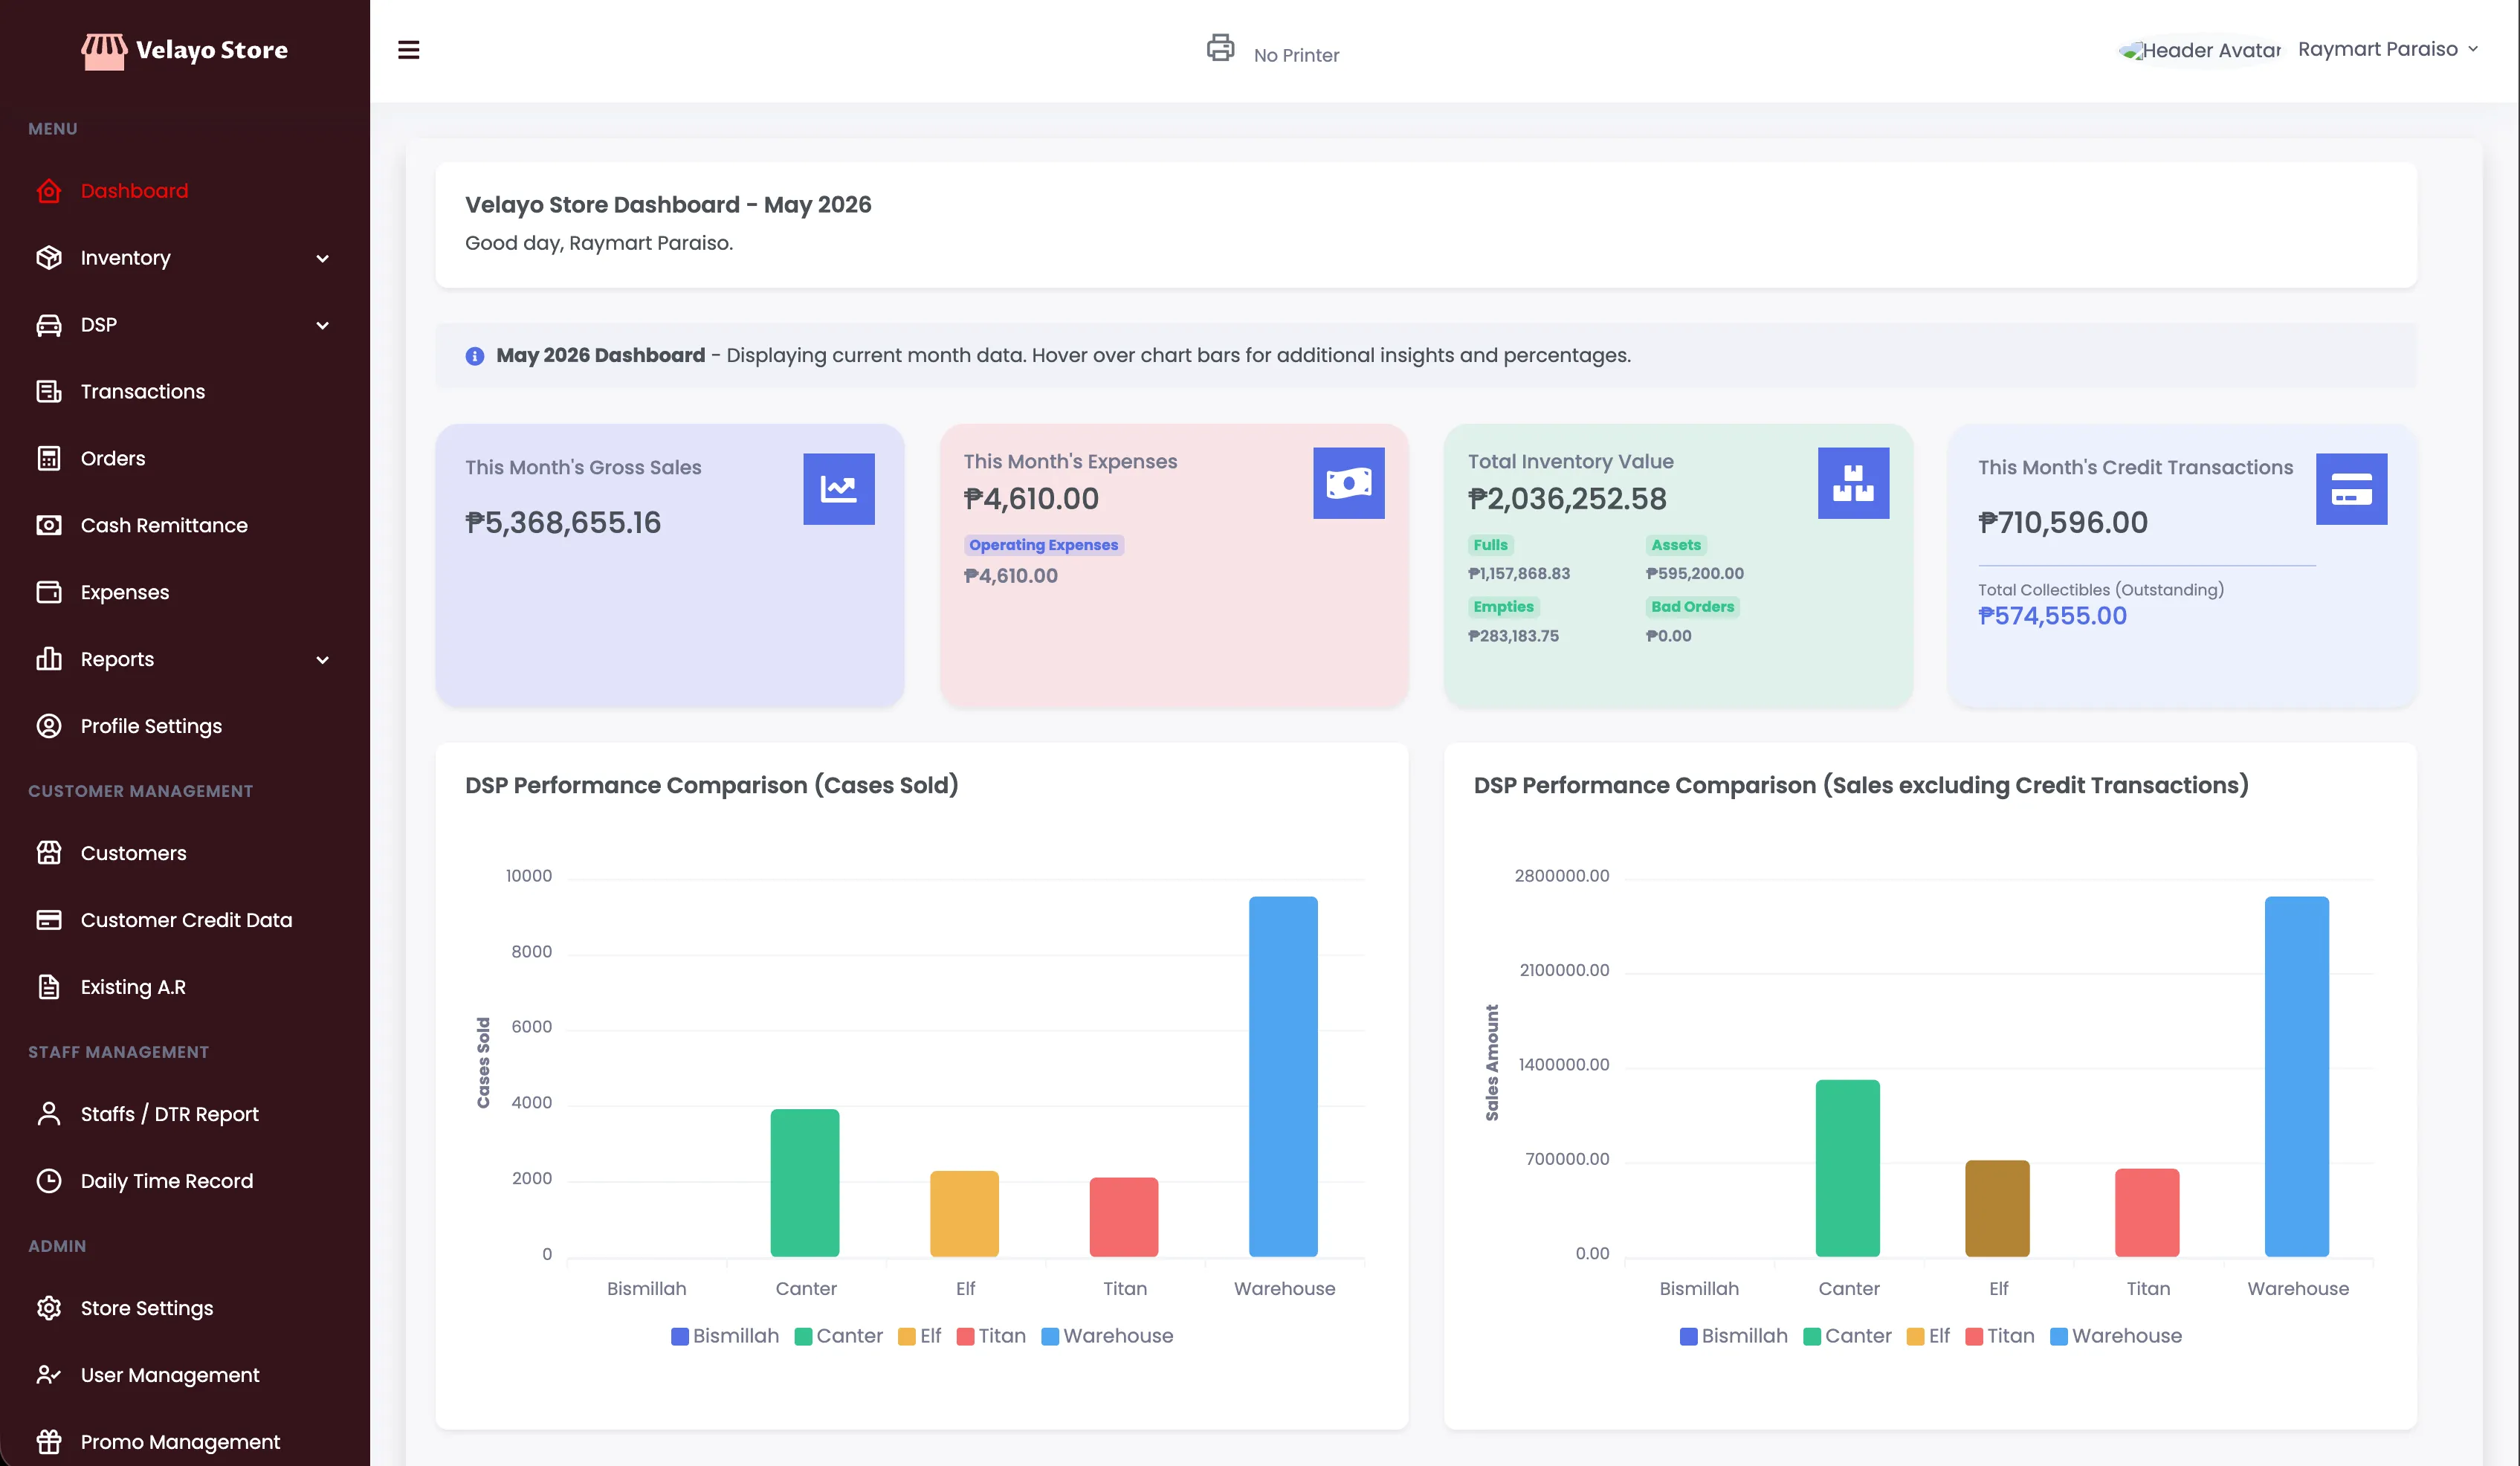Click the Transactions sidebar icon
The image size is (2520, 1466).
49,392
